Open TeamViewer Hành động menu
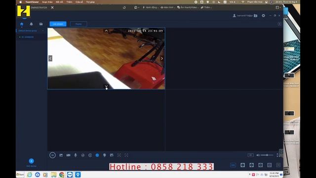Viewport: 316px width, 178px height. (151, 7)
